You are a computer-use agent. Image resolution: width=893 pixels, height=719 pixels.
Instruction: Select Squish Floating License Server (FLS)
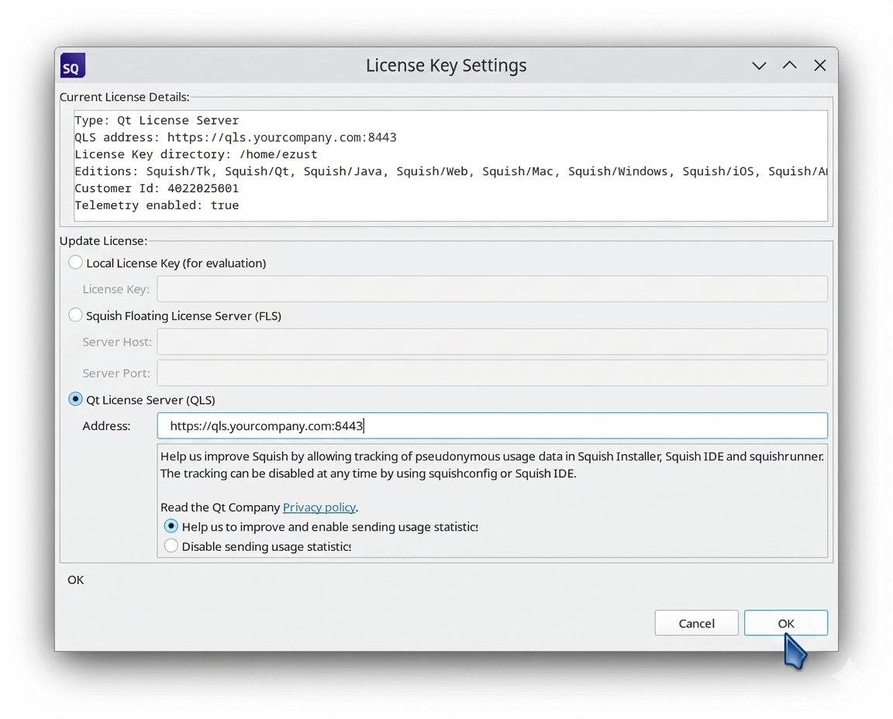click(75, 315)
